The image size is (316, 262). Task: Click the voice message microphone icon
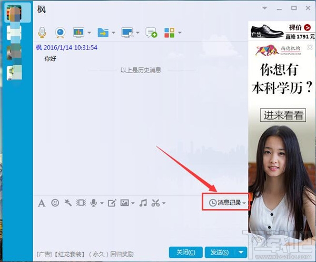point(94,203)
